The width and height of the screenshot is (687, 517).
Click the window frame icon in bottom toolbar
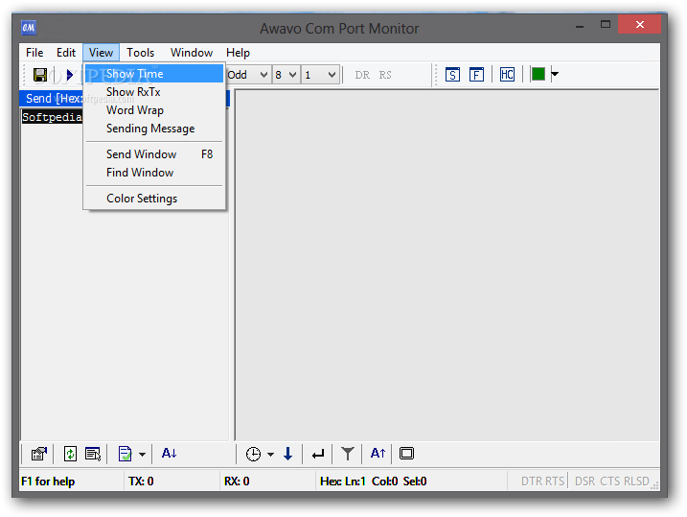[406, 454]
